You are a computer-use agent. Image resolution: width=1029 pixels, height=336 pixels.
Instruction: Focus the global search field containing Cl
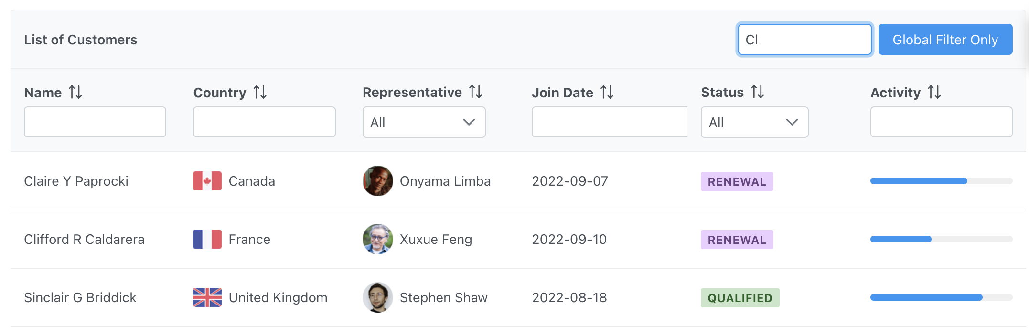(804, 40)
